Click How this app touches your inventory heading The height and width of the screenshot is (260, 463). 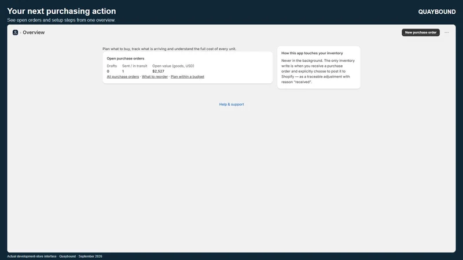tap(312, 53)
